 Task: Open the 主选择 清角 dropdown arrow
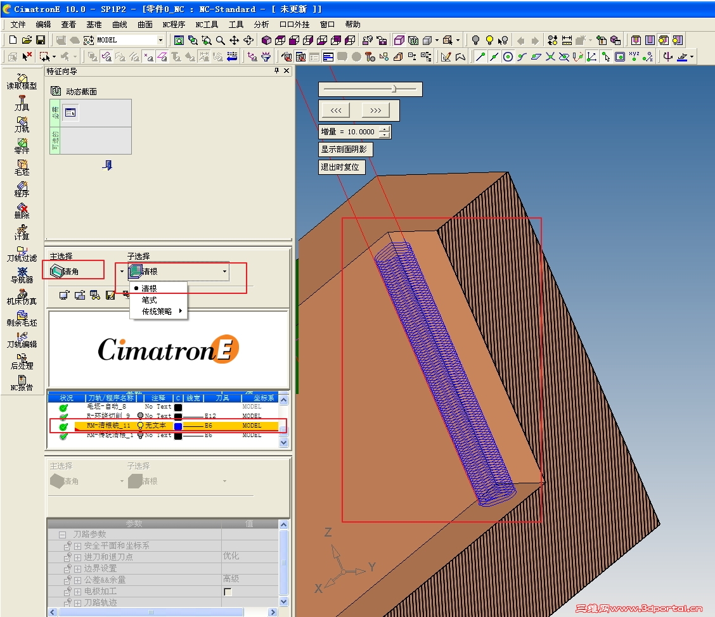tap(122, 272)
